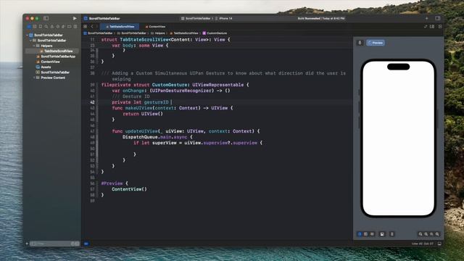Open the Bookmarks navigator icon

tap(41, 27)
